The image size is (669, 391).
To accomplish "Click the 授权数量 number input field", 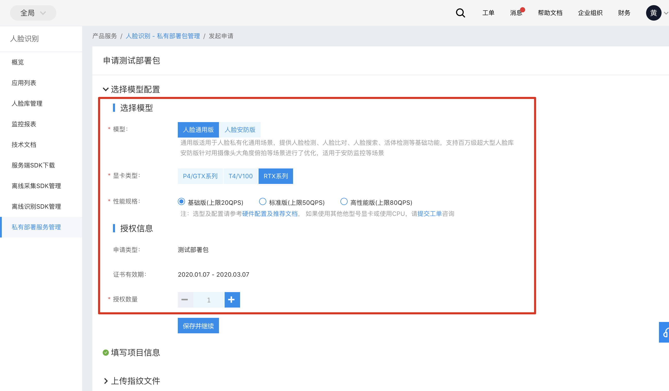I will tap(209, 300).
